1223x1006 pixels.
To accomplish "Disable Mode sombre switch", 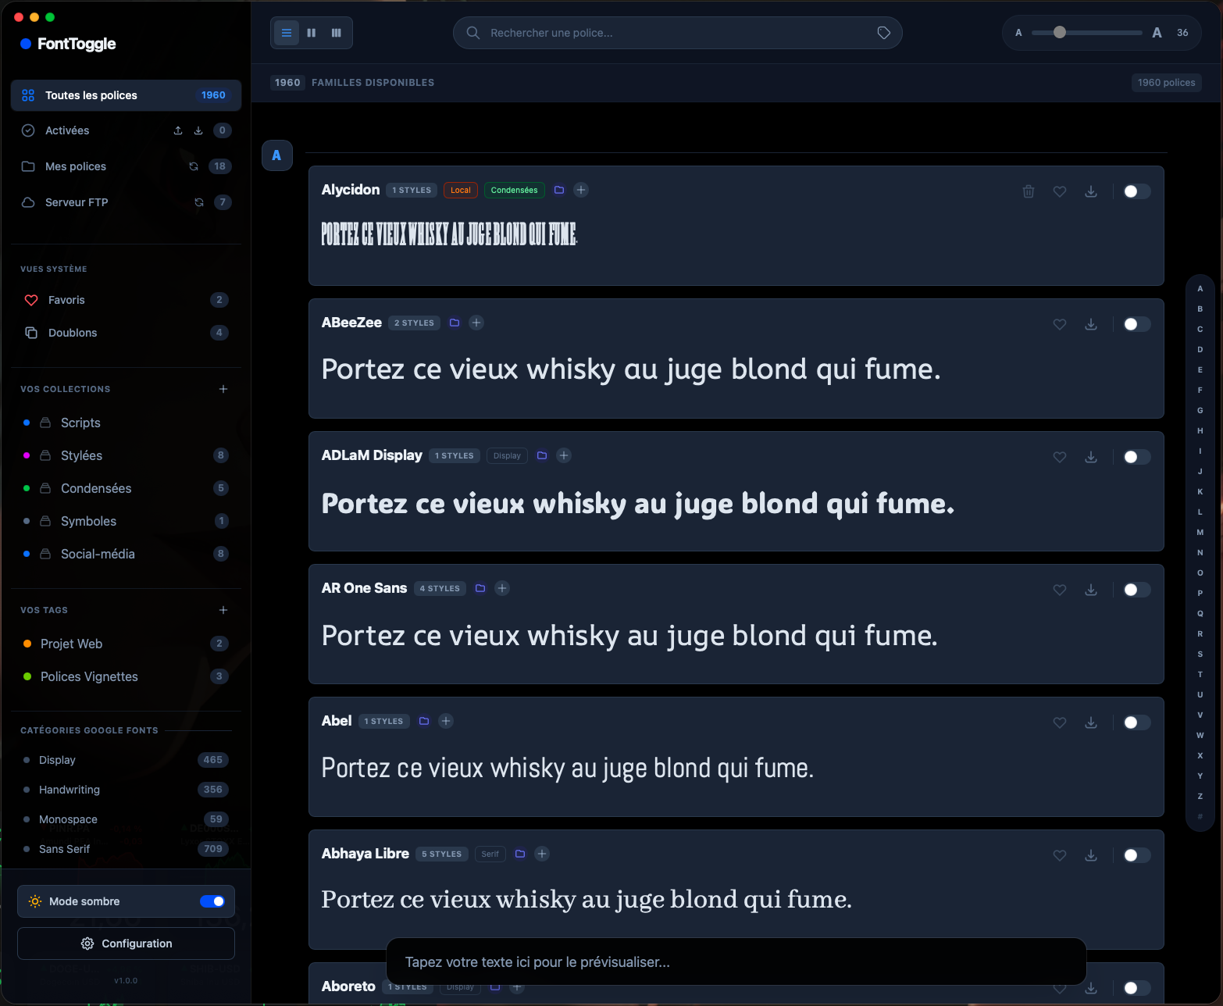I will [x=212, y=901].
